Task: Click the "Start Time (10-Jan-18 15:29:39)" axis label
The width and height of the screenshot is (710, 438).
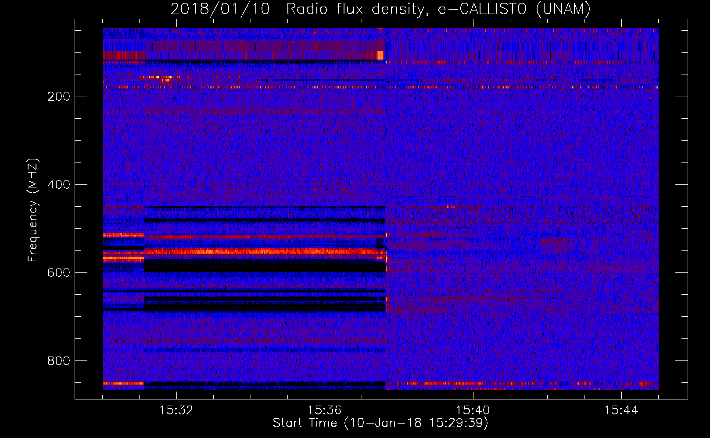Action: click(380, 423)
